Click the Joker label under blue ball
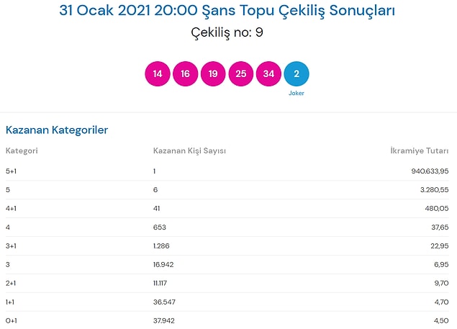Image resolution: width=457 pixels, height=329 pixels. point(297,93)
